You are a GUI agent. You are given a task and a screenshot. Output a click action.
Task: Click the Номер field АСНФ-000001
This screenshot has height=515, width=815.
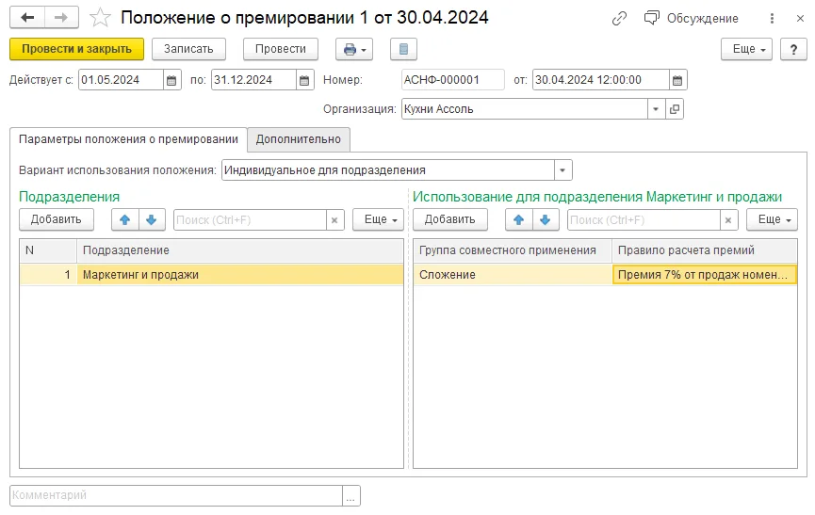click(452, 80)
